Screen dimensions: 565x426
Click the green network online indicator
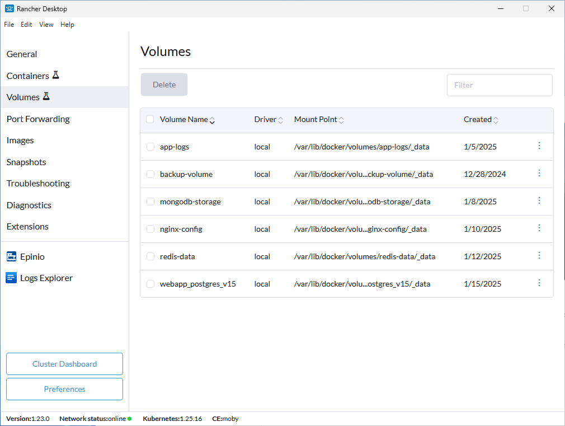point(129,419)
